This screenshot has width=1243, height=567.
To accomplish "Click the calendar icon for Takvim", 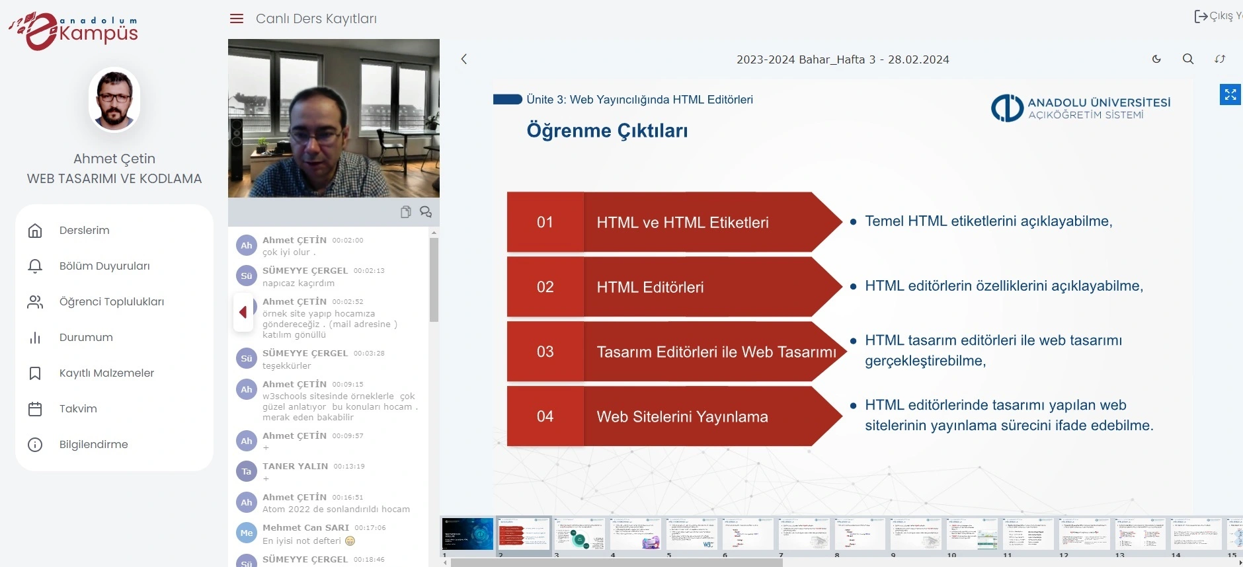I will (x=35, y=409).
